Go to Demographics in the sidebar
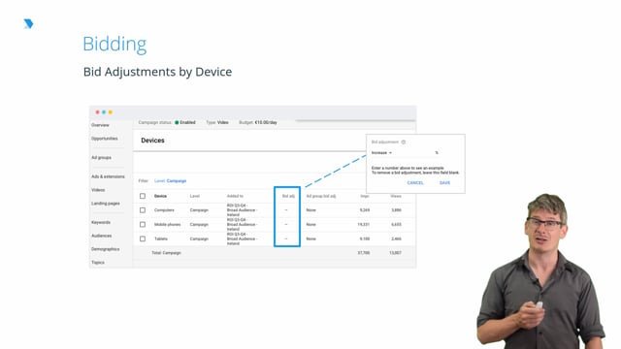The height and width of the screenshot is (349, 621). (106, 249)
